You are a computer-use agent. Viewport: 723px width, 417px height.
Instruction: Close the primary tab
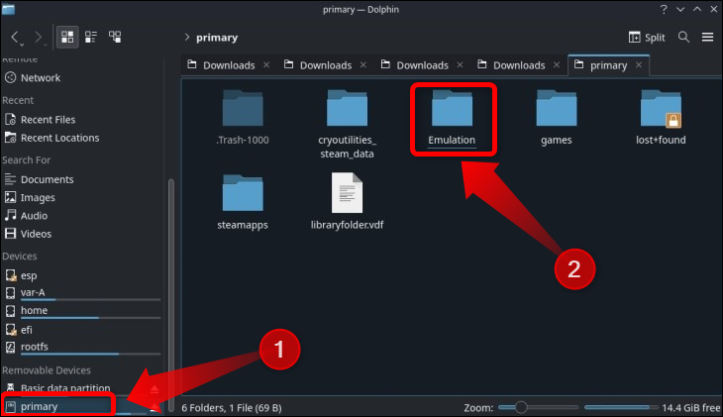coord(639,65)
